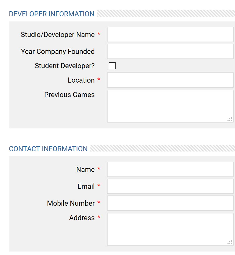Click the Location text field
The width and height of the screenshot is (235, 255).
(x=170, y=80)
